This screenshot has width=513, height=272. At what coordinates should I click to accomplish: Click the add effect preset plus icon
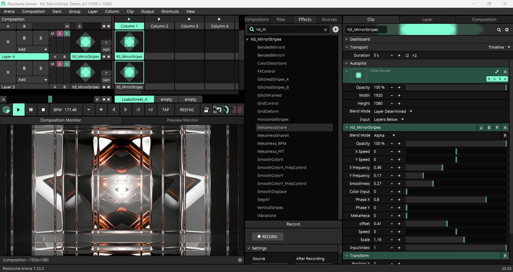336,29
